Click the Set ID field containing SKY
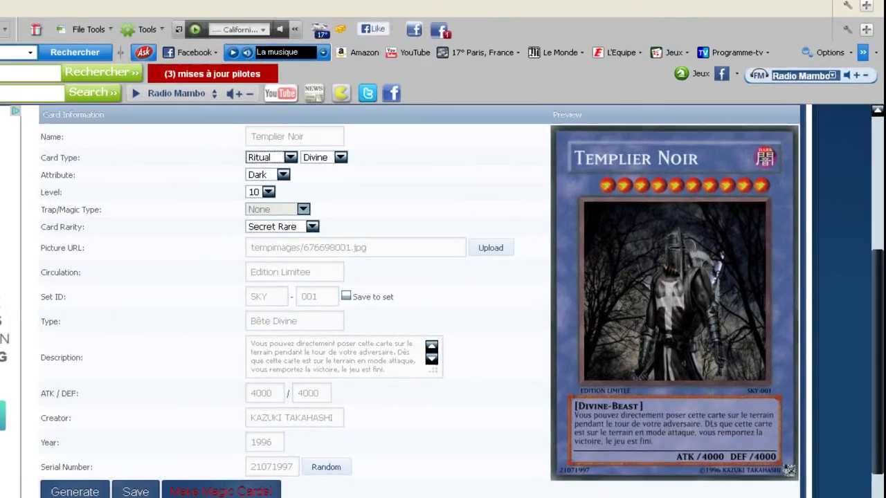The height and width of the screenshot is (498, 886). 266,297
